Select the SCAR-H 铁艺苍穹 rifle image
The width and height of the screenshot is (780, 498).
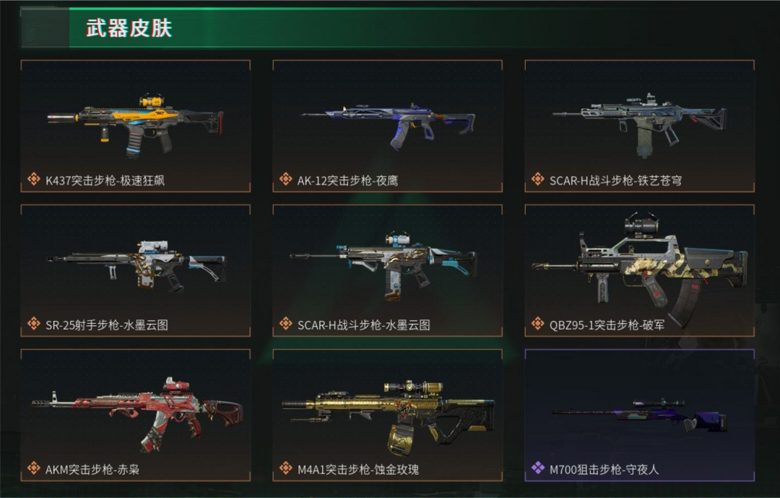[x=639, y=125]
